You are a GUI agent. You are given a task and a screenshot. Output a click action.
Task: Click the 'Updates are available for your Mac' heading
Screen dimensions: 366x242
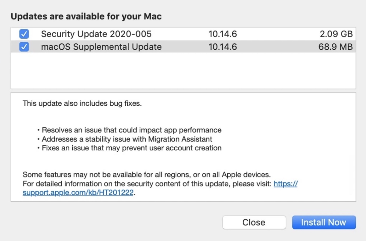click(x=86, y=16)
